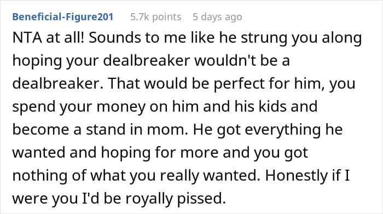Open the '5 days ago' timestamp permalink

point(217,17)
